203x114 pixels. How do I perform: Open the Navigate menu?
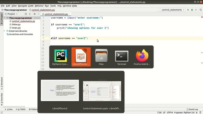point(23,6)
